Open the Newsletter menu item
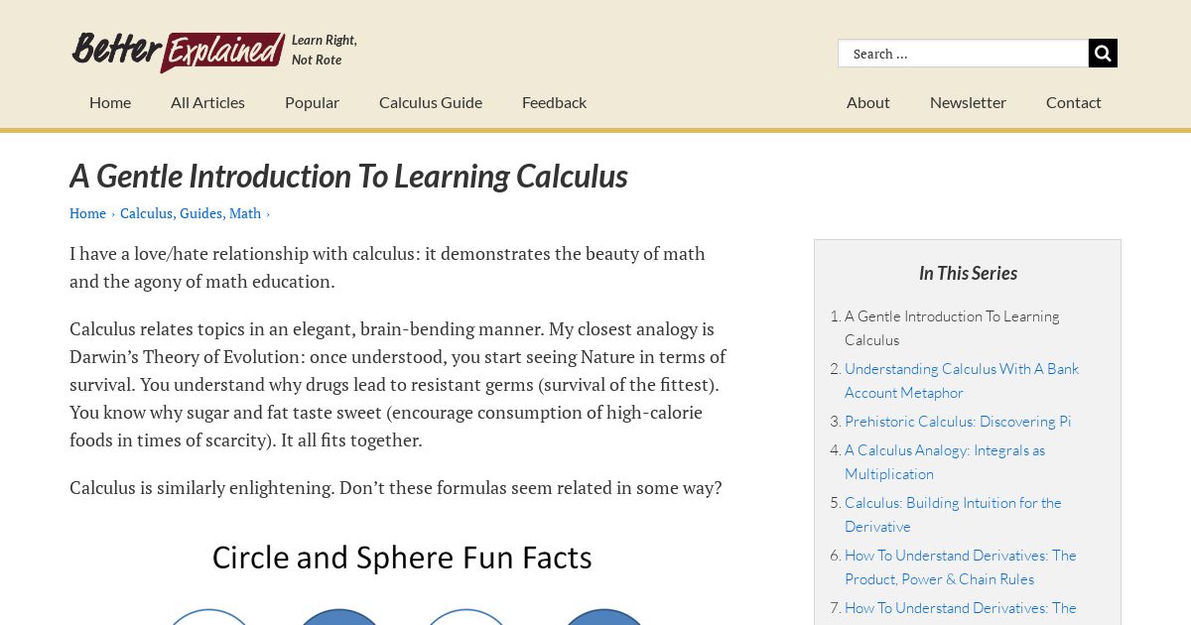This screenshot has width=1191, height=625. [968, 102]
